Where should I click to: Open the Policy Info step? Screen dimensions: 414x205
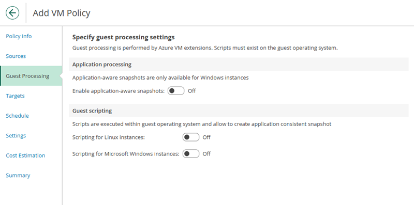pyautogui.click(x=19, y=36)
